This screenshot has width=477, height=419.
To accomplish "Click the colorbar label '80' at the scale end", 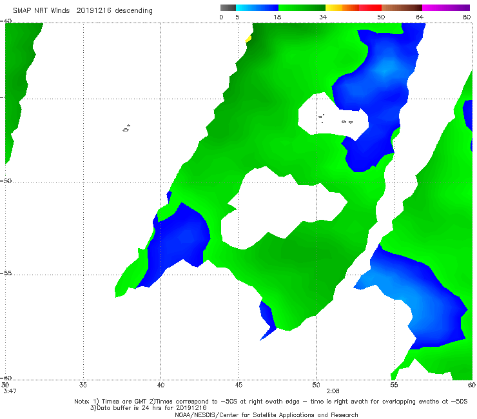I will pos(467,17).
